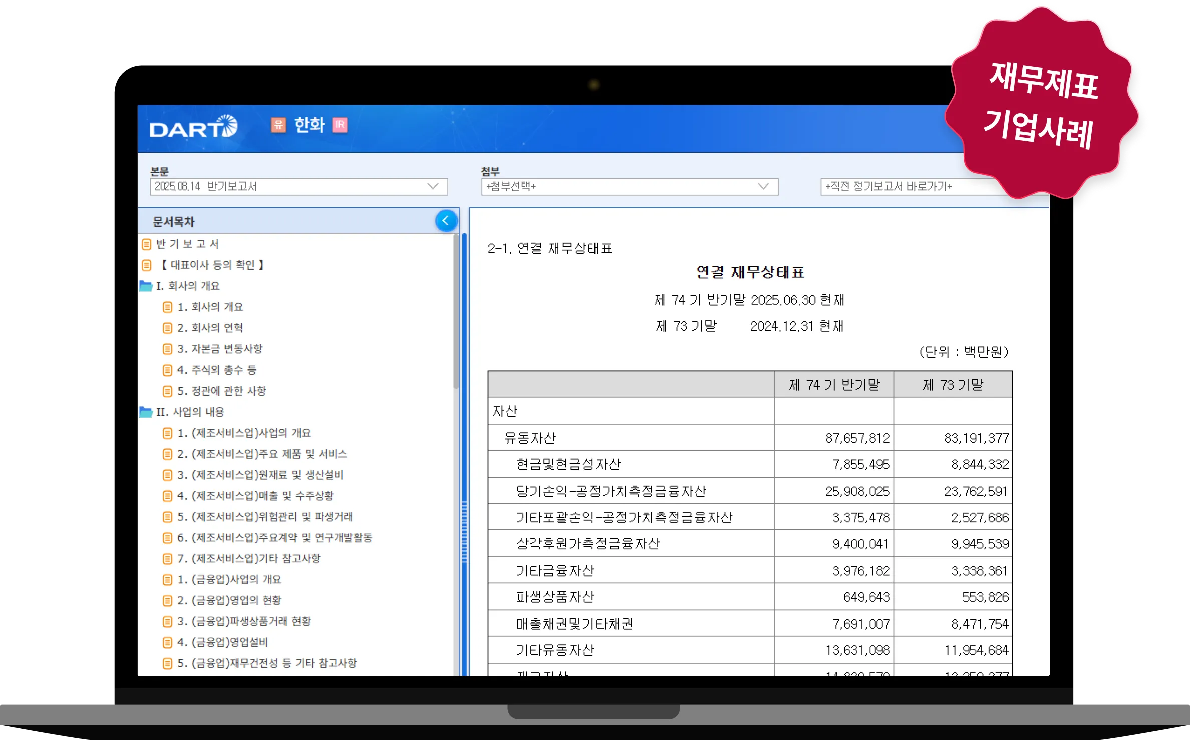Click document icon beside (제조서비스업)사업의 개요
Image resolution: width=1190 pixels, height=740 pixels.
point(168,433)
